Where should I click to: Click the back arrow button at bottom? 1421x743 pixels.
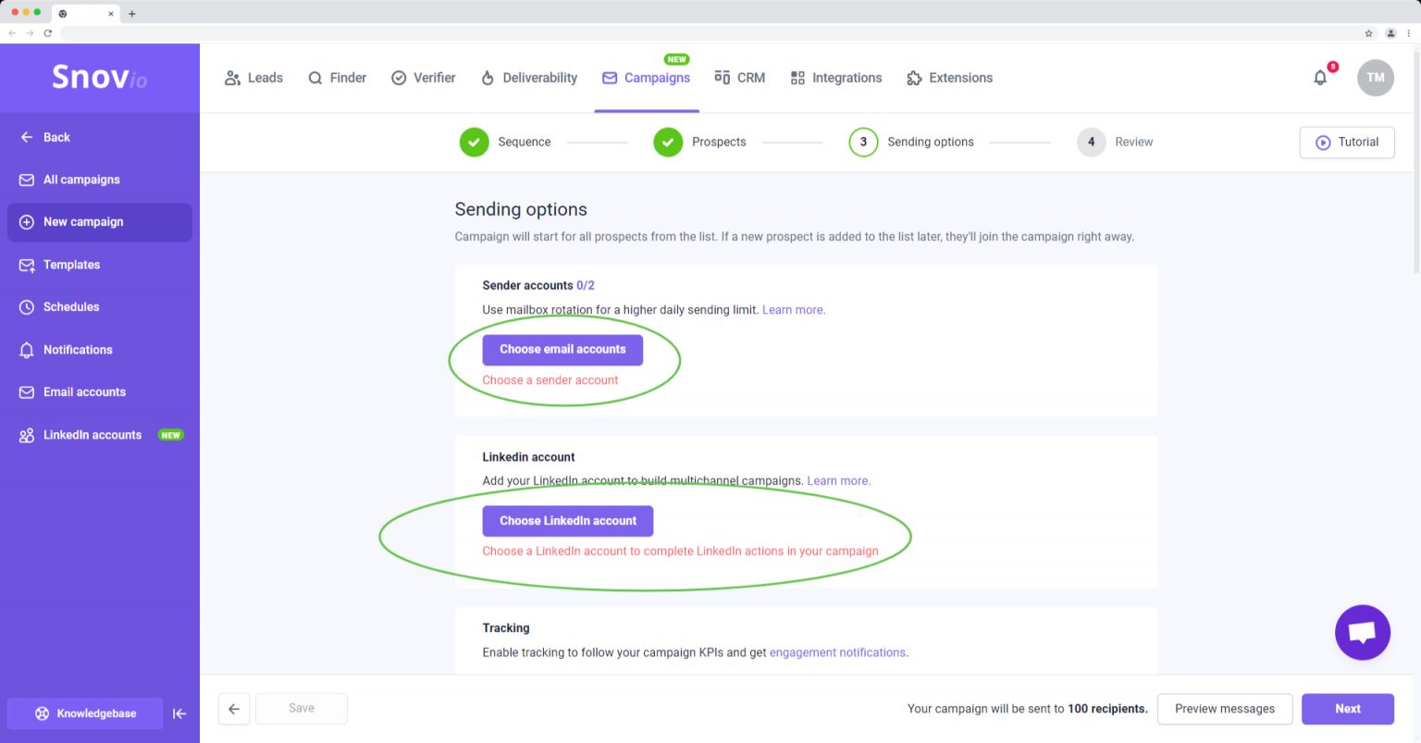[234, 709]
